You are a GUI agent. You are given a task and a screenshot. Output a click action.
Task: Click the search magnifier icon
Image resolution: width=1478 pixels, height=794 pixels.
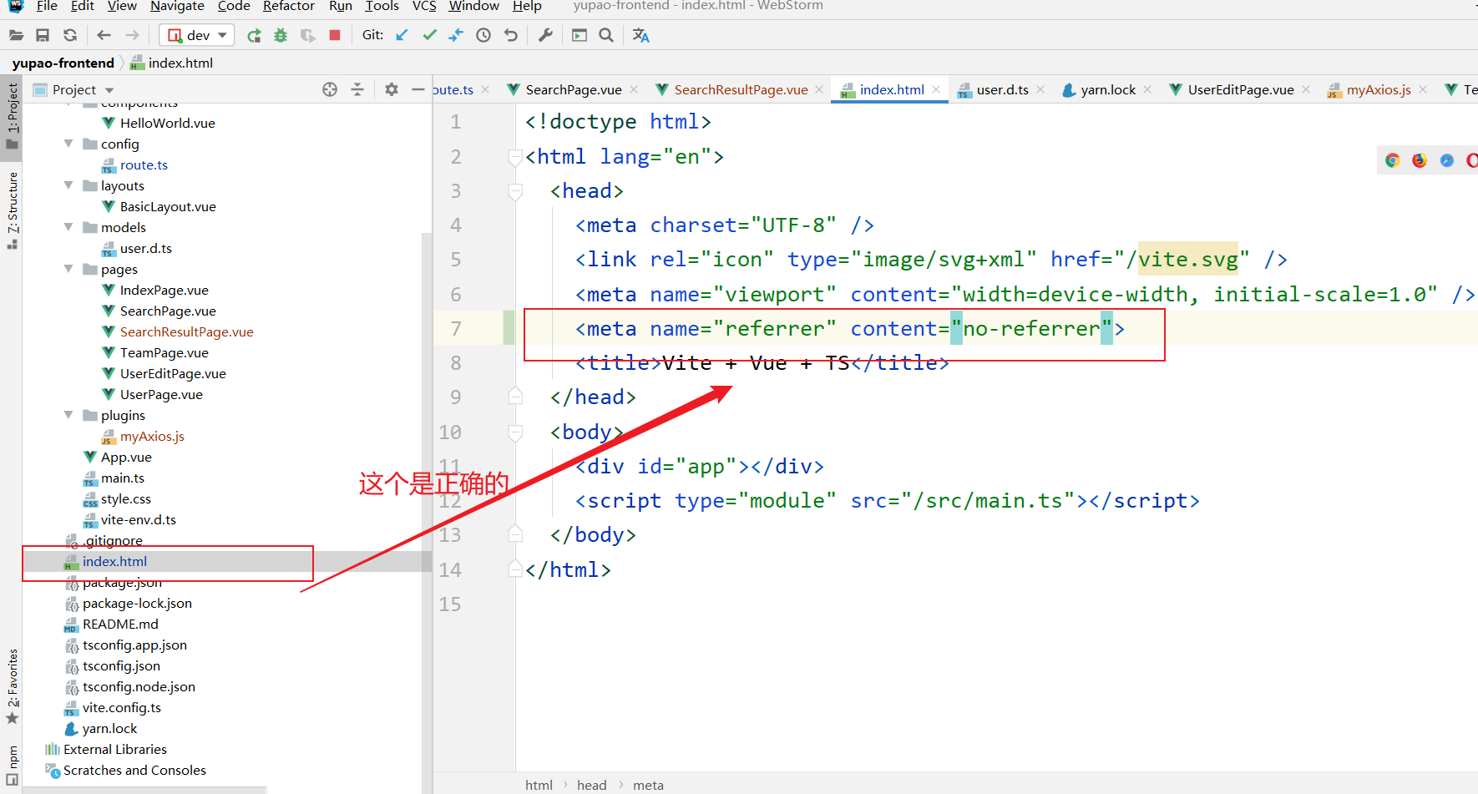606,35
